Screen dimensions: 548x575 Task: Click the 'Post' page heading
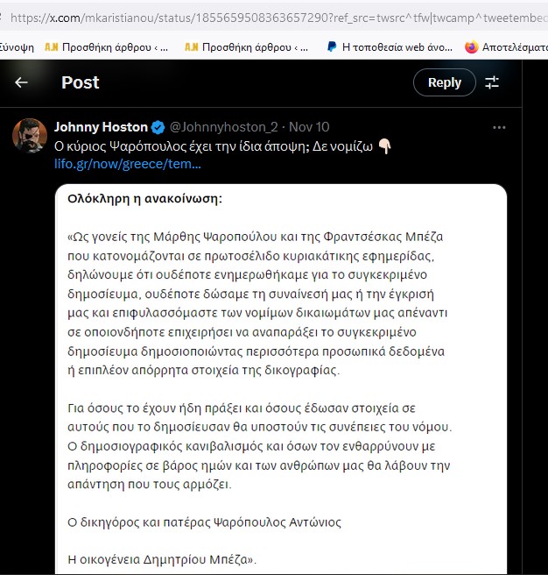click(x=81, y=82)
